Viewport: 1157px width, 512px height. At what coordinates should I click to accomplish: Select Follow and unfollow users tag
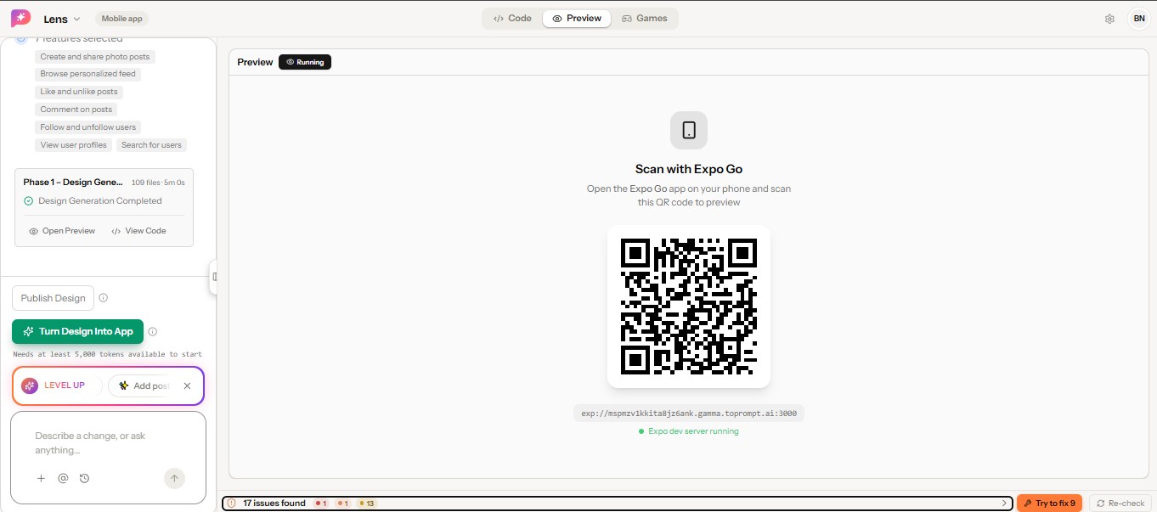pos(87,127)
